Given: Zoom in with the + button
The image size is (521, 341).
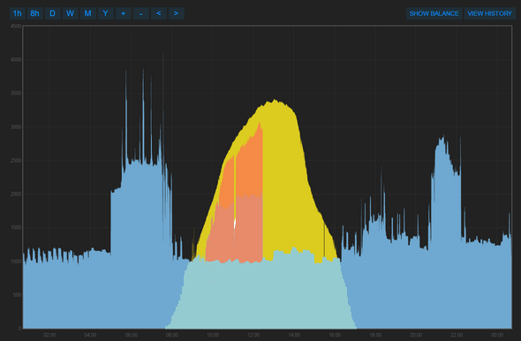Looking at the screenshot, I should pyautogui.click(x=124, y=13).
